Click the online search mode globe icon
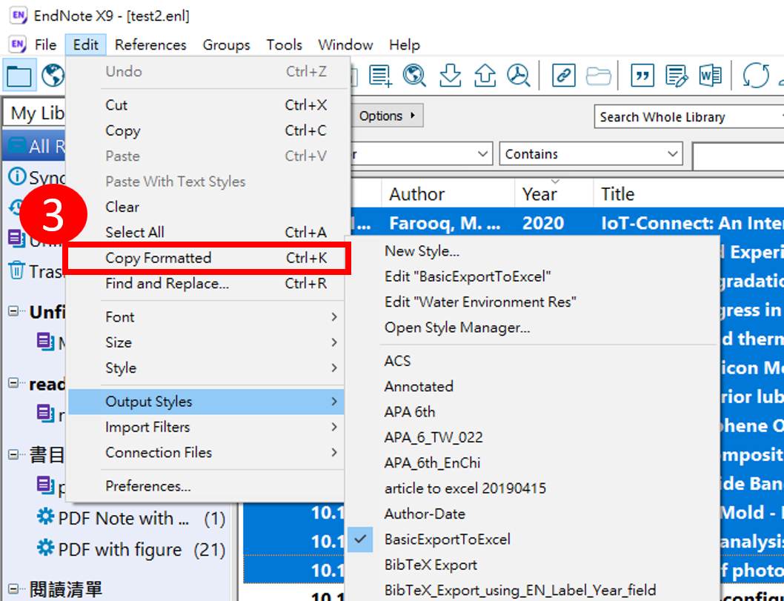The image size is (784, 601). click(x=52, y=76)
